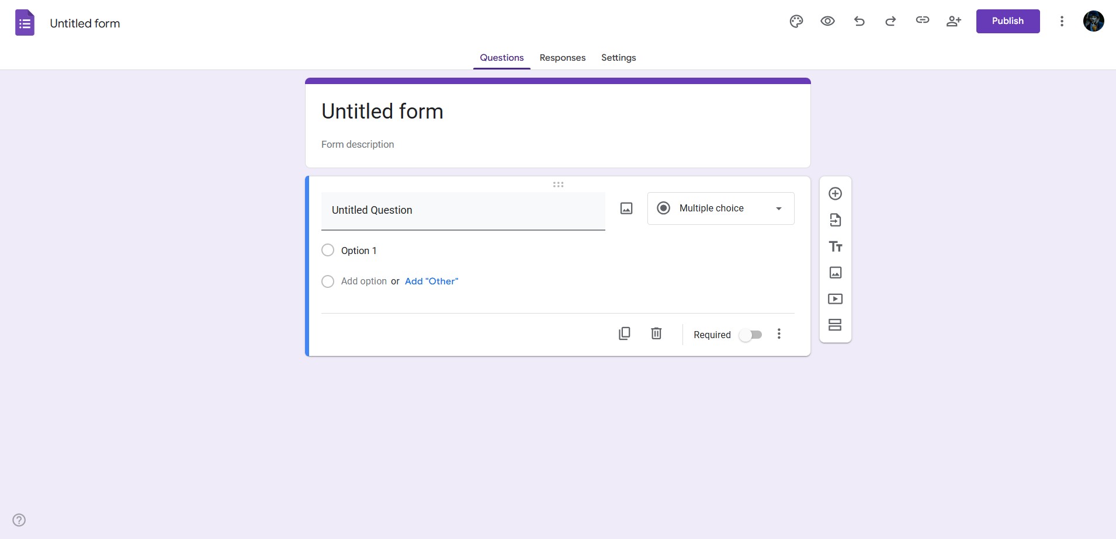The image size is (1116, 539).
Task: Redo the last change
Action: click(890, 22)
